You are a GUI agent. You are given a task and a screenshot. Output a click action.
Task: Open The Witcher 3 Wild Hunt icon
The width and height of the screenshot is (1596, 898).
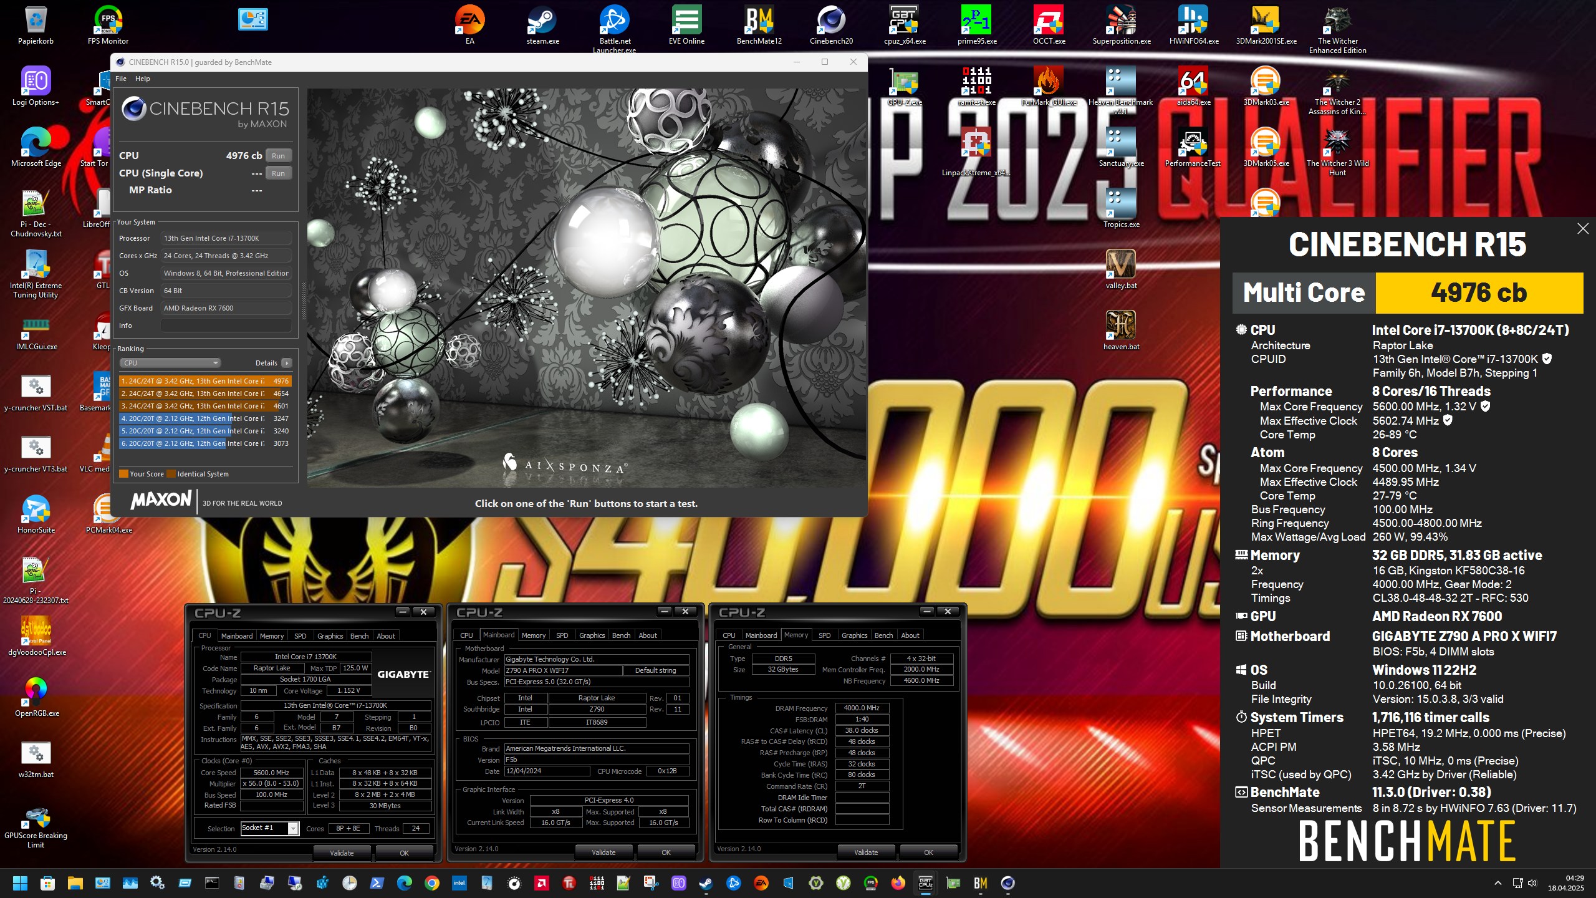click(1337, 152)
